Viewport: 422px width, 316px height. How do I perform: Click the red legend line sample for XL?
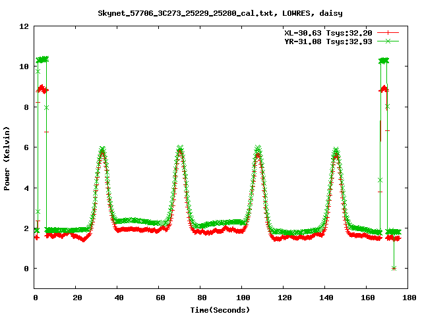[388, 33]
